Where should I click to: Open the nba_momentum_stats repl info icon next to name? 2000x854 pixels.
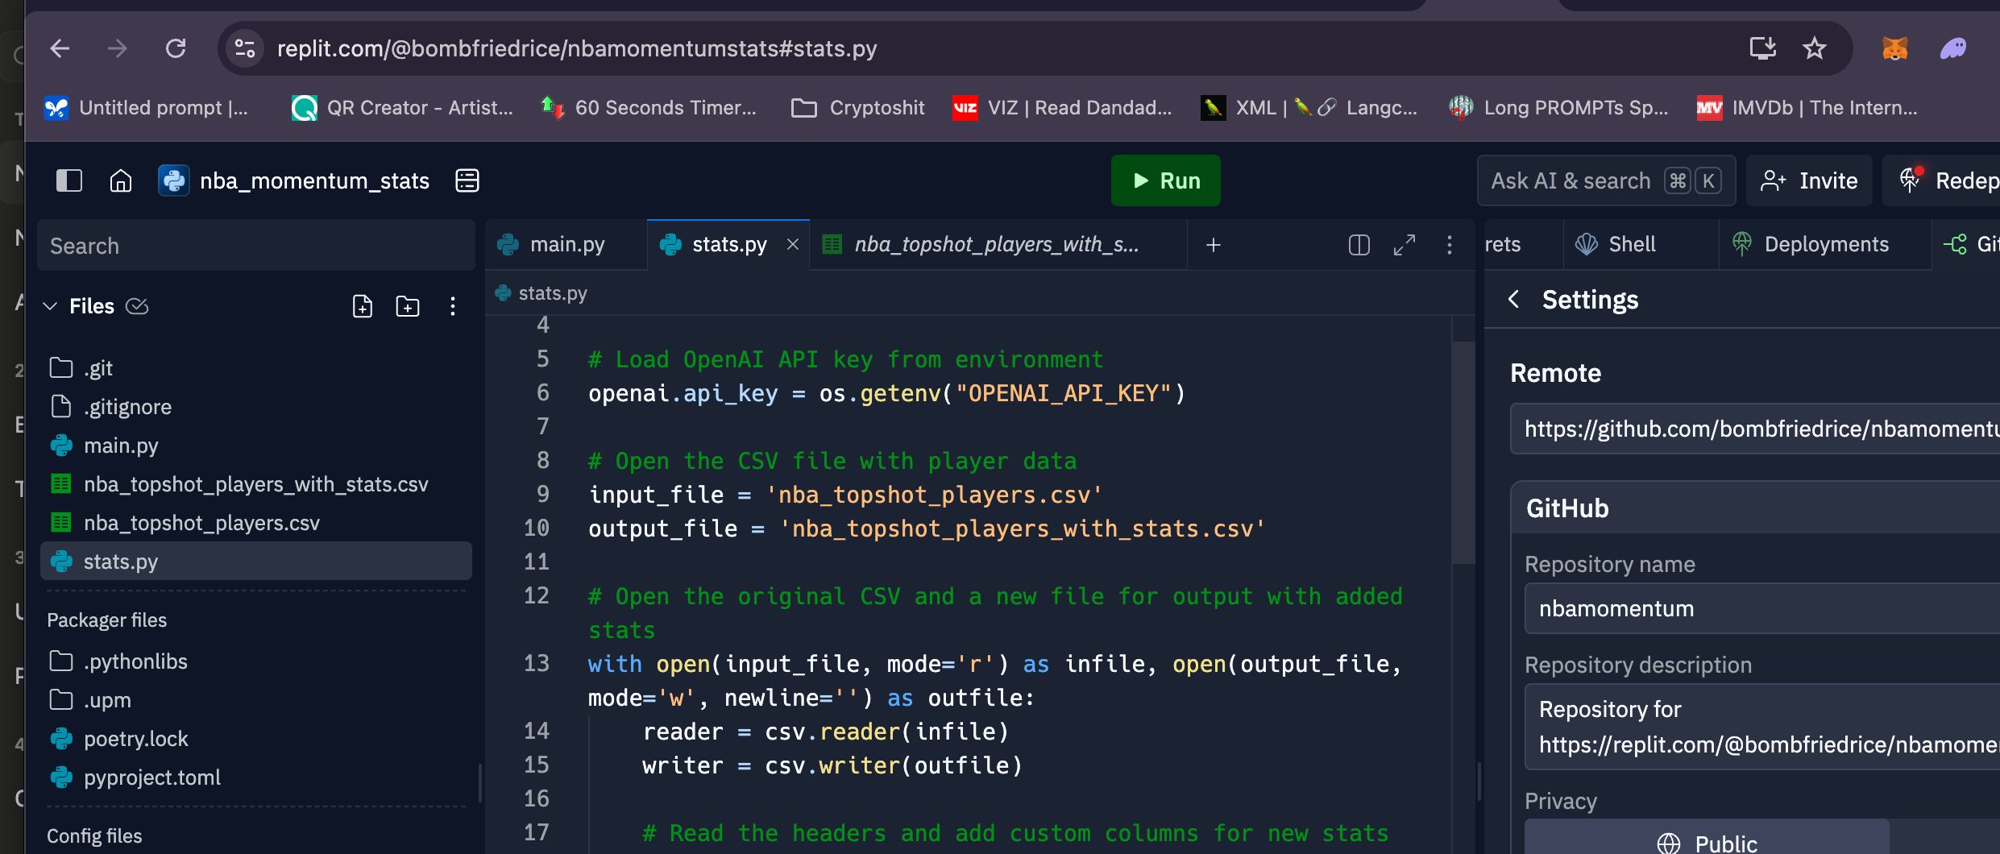click(467, 180)
